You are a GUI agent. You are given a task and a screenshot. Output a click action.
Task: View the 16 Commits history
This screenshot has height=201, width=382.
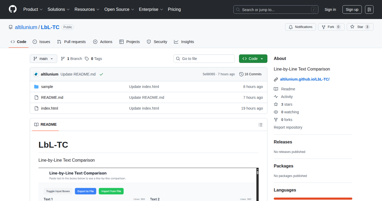(x=250, y=74)
